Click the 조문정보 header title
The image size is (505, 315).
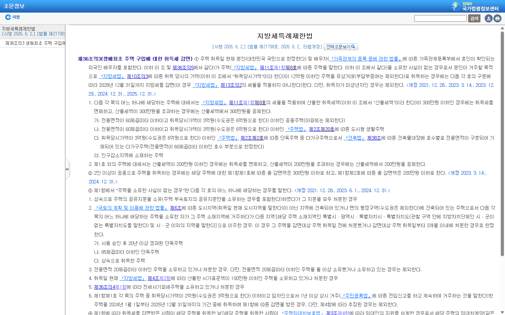click(14, 6)
